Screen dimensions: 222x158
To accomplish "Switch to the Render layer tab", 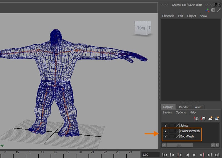I will (x=184, y=107).
